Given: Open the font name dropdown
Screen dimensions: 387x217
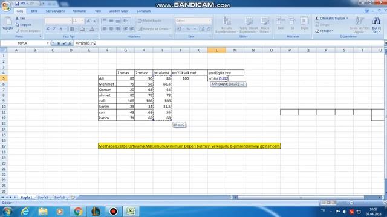Looking at the screenshot, I should click(x=70, y=21).
